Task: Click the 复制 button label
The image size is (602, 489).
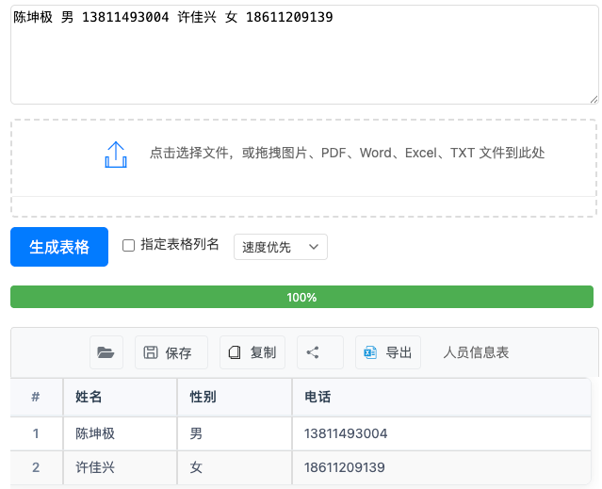Action: [264, 352]
